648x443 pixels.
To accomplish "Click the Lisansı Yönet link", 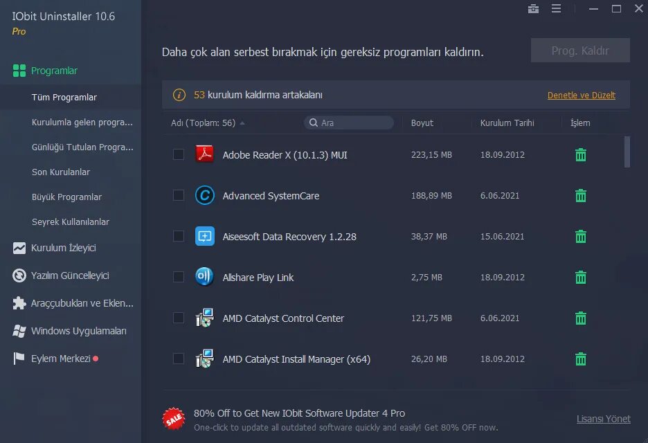I will click(604, 419).
